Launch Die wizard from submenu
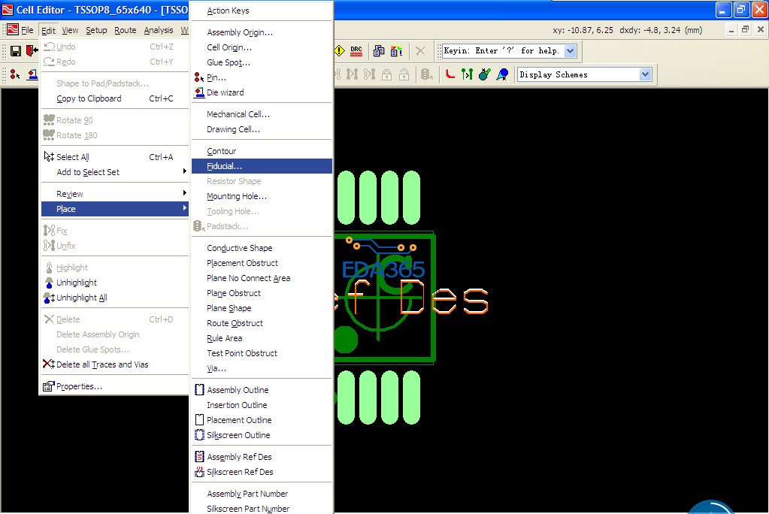Screen dimensions: 769x514 (262, 92)
